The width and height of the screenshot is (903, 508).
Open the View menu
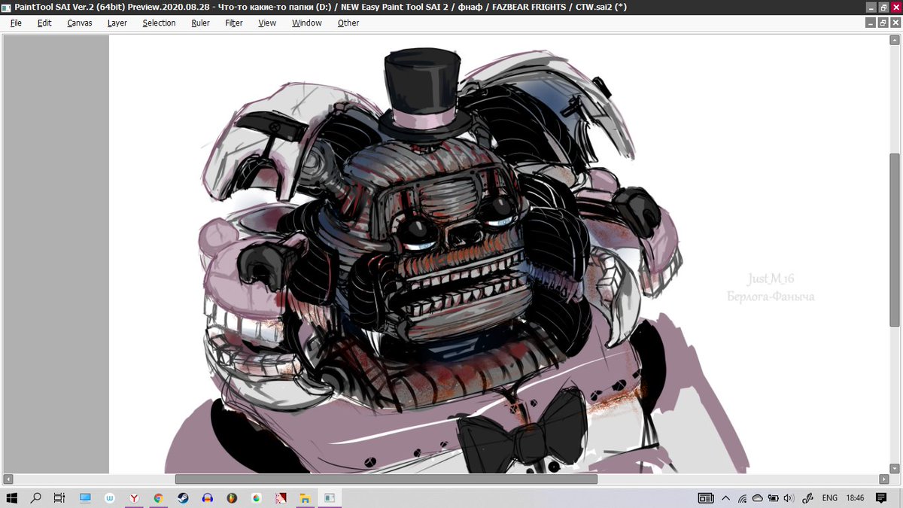pos(267,23)
